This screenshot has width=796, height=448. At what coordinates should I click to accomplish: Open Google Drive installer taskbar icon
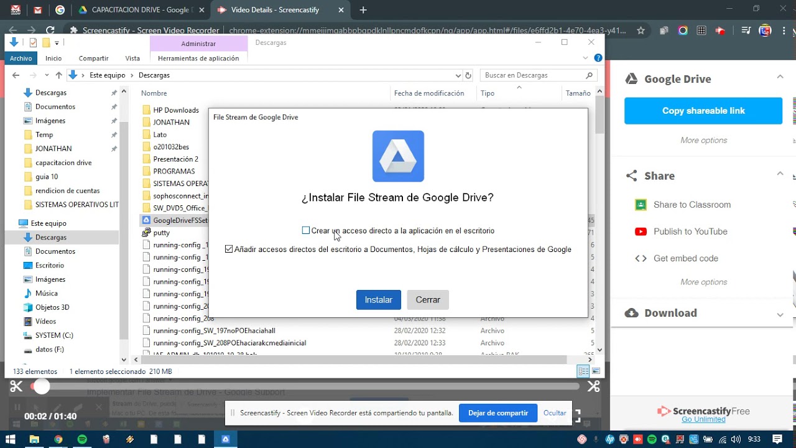coord(226,439)
